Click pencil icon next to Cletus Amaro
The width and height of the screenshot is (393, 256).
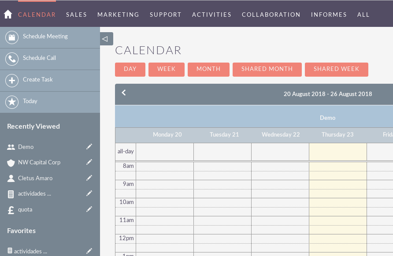[89, 178]
